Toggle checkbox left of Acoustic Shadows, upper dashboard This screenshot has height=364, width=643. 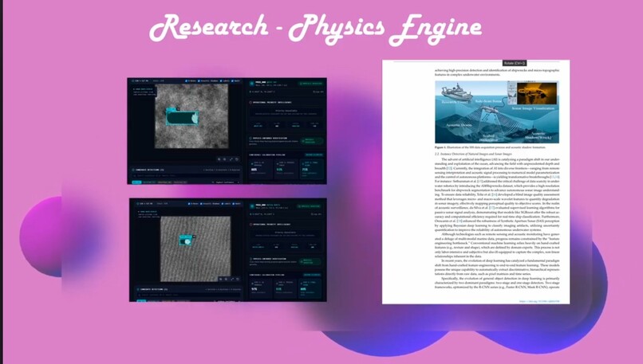tap(186, 81)
